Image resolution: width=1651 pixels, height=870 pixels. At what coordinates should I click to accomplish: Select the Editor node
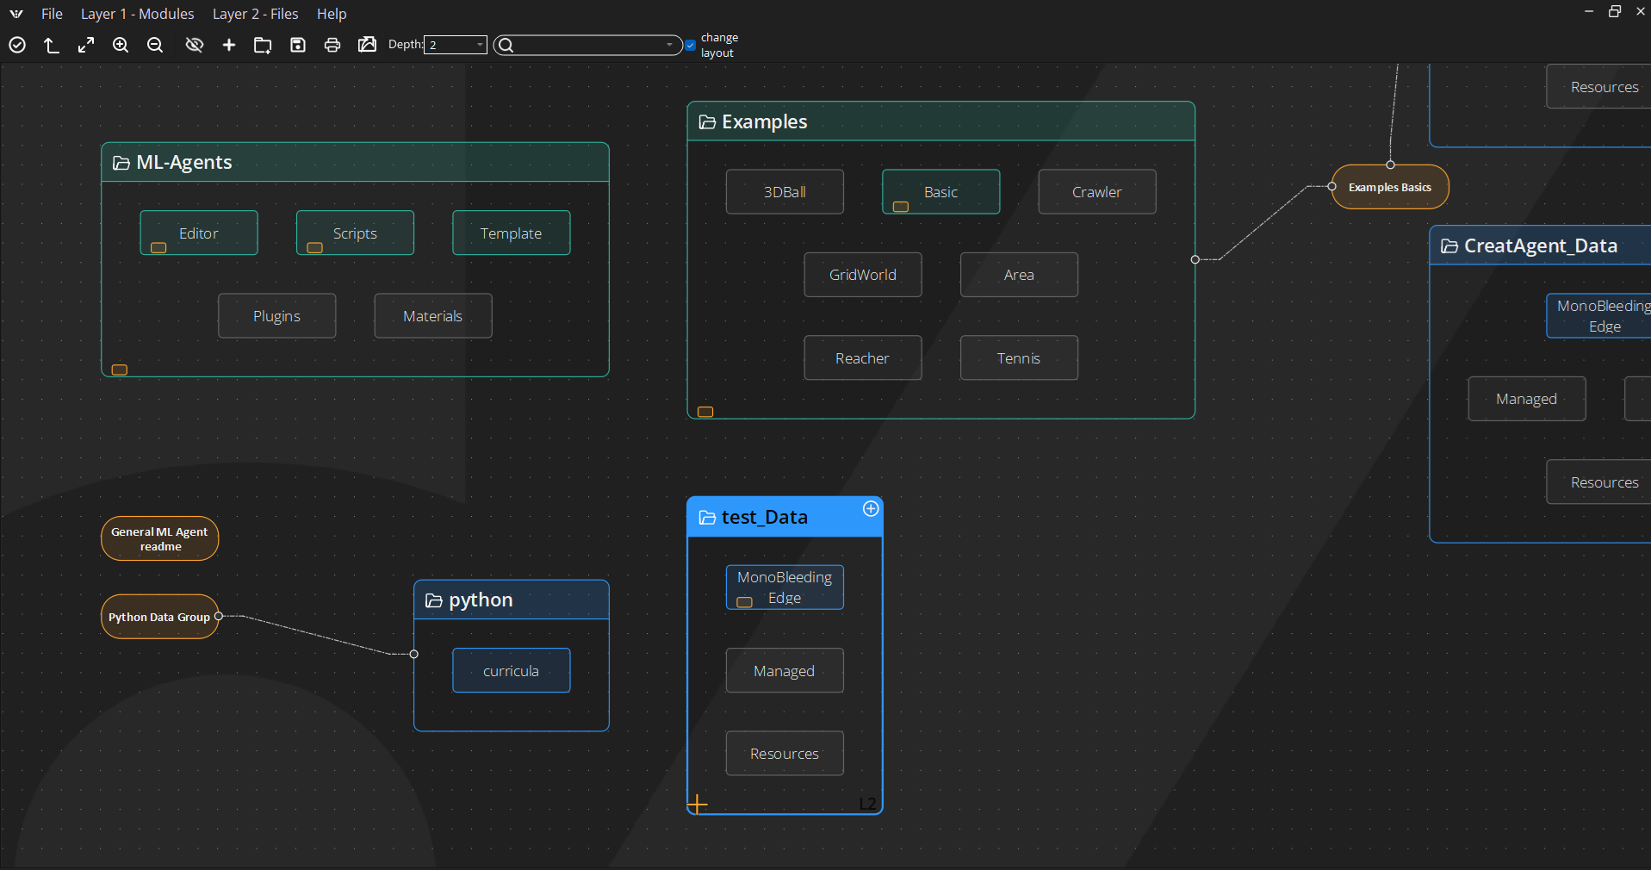point(199,233)
